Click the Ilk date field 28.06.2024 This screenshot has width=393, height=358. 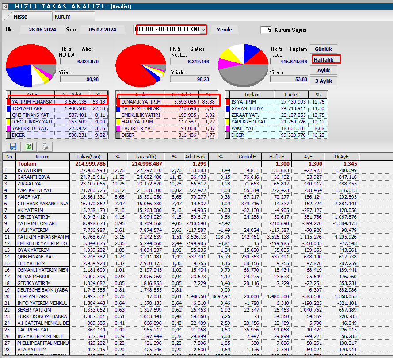42,30
